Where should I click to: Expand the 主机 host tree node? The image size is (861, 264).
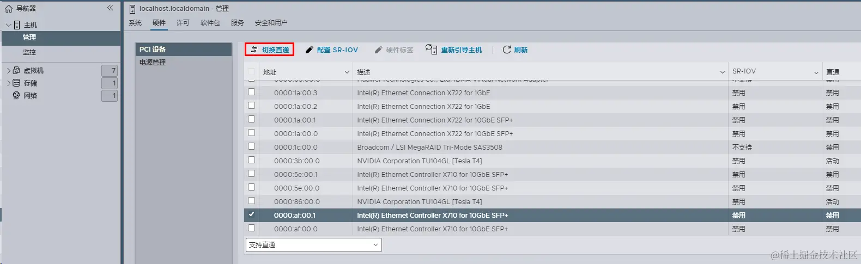coord(8,25)
